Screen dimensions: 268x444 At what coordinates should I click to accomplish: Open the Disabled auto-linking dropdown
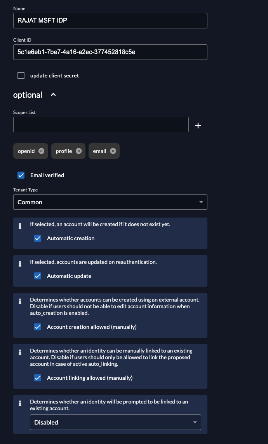115,422
